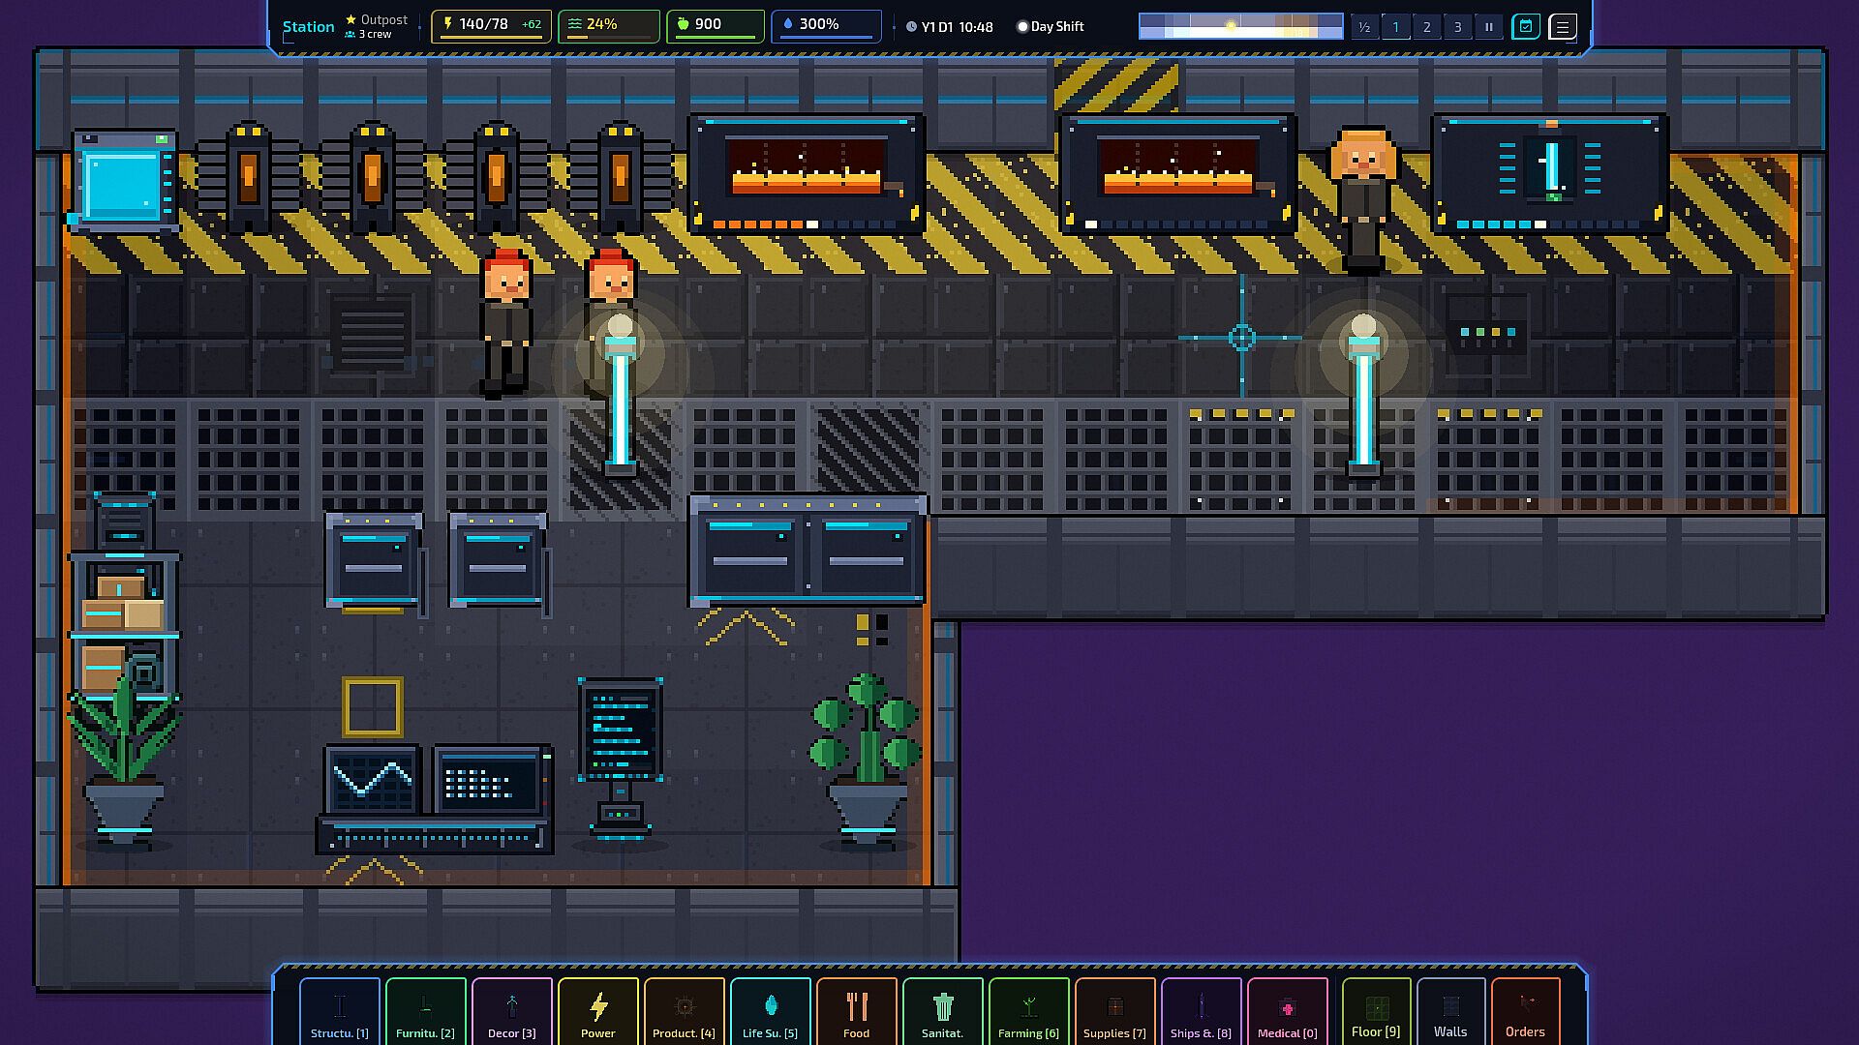Open the Floor [9] tab
Viewport: 1859px width, 1045px height.
[x=1376, y=1012]
